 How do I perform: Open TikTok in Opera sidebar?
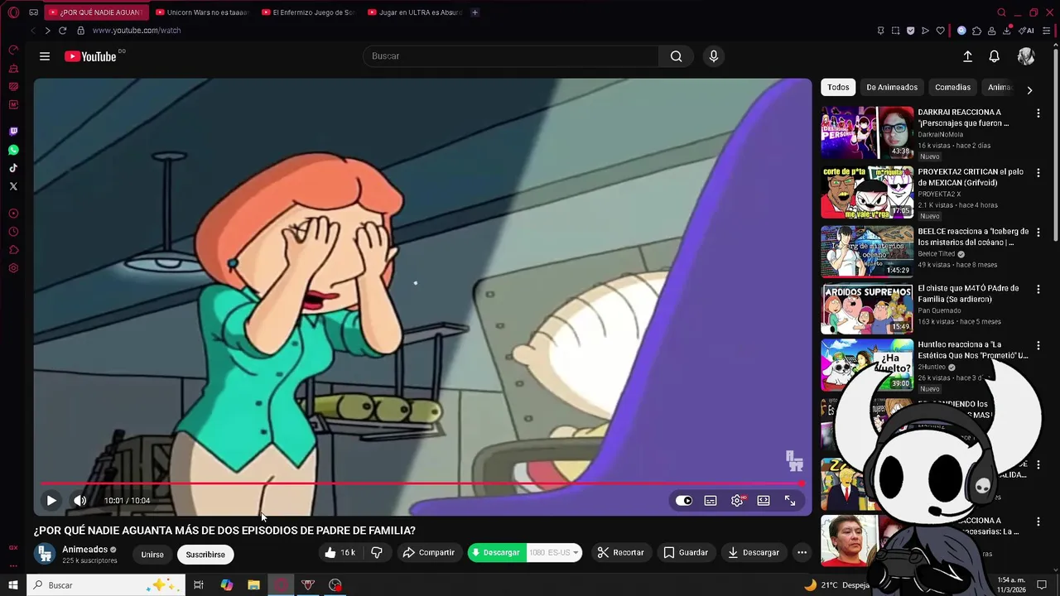pyautogui.click(x=13, y=168)
